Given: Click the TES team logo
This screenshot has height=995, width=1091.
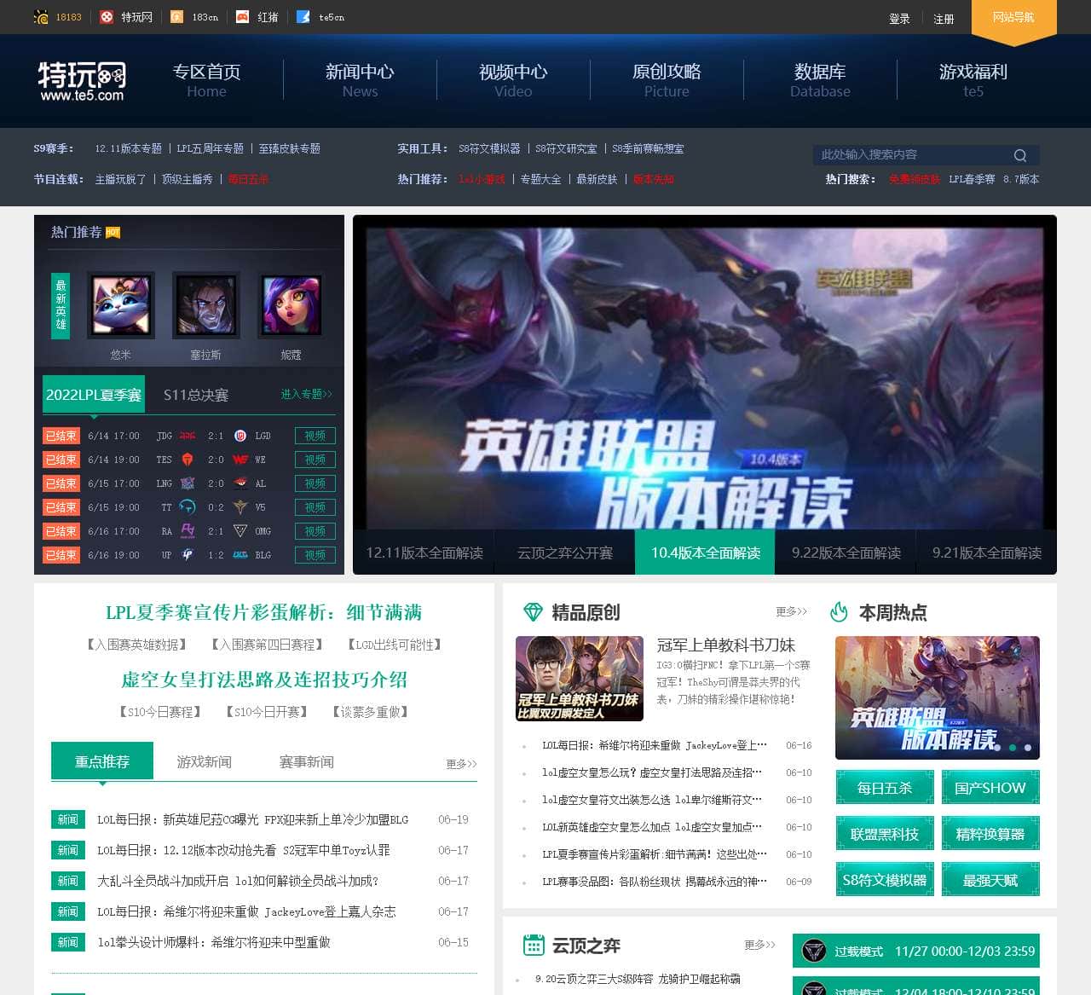Looking at the screenshot, I should [x=188, y=460].
